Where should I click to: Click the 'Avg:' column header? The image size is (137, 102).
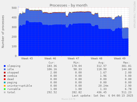(101, 63)
